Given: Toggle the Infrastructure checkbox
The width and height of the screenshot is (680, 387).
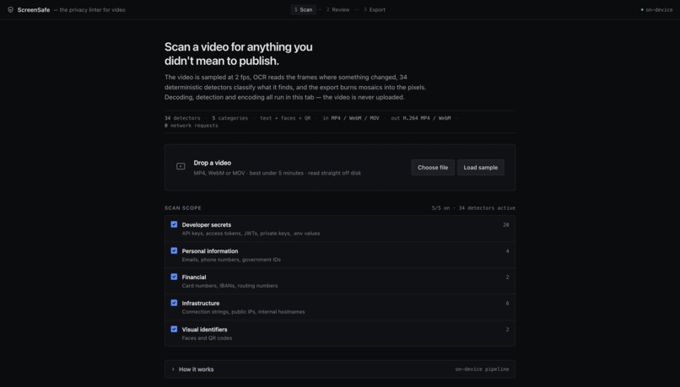Looking at the screenshot, I should click(x=174, y=303).
